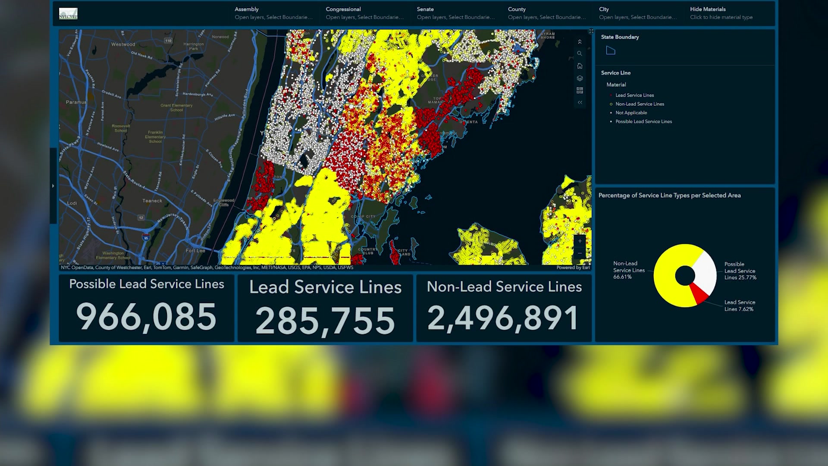Click Hide Materials to hide material type
Screen dimensions: 828x466
(x=721, y=13)
